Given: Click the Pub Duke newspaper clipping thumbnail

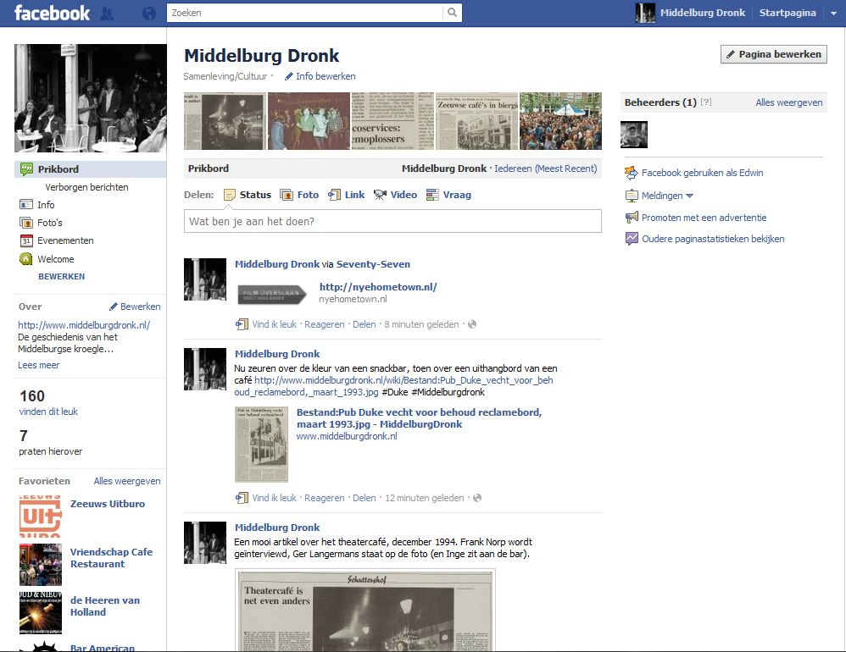Looking at the screenshot, I should (262, 445).
